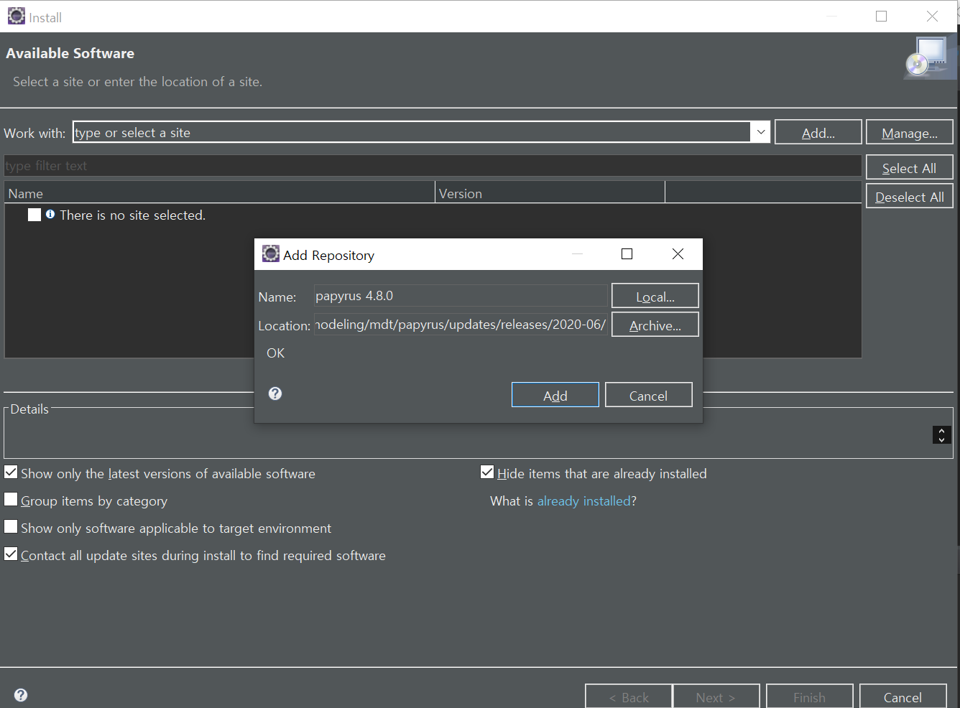The image size is (960, 708).
Task: Toggle 'Show only the latest versions' checkbox
Action: (x=11, y=472)
